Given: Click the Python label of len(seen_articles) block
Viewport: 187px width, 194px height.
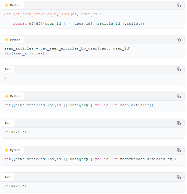Looking at the screenshot, I should coord(15,40).
